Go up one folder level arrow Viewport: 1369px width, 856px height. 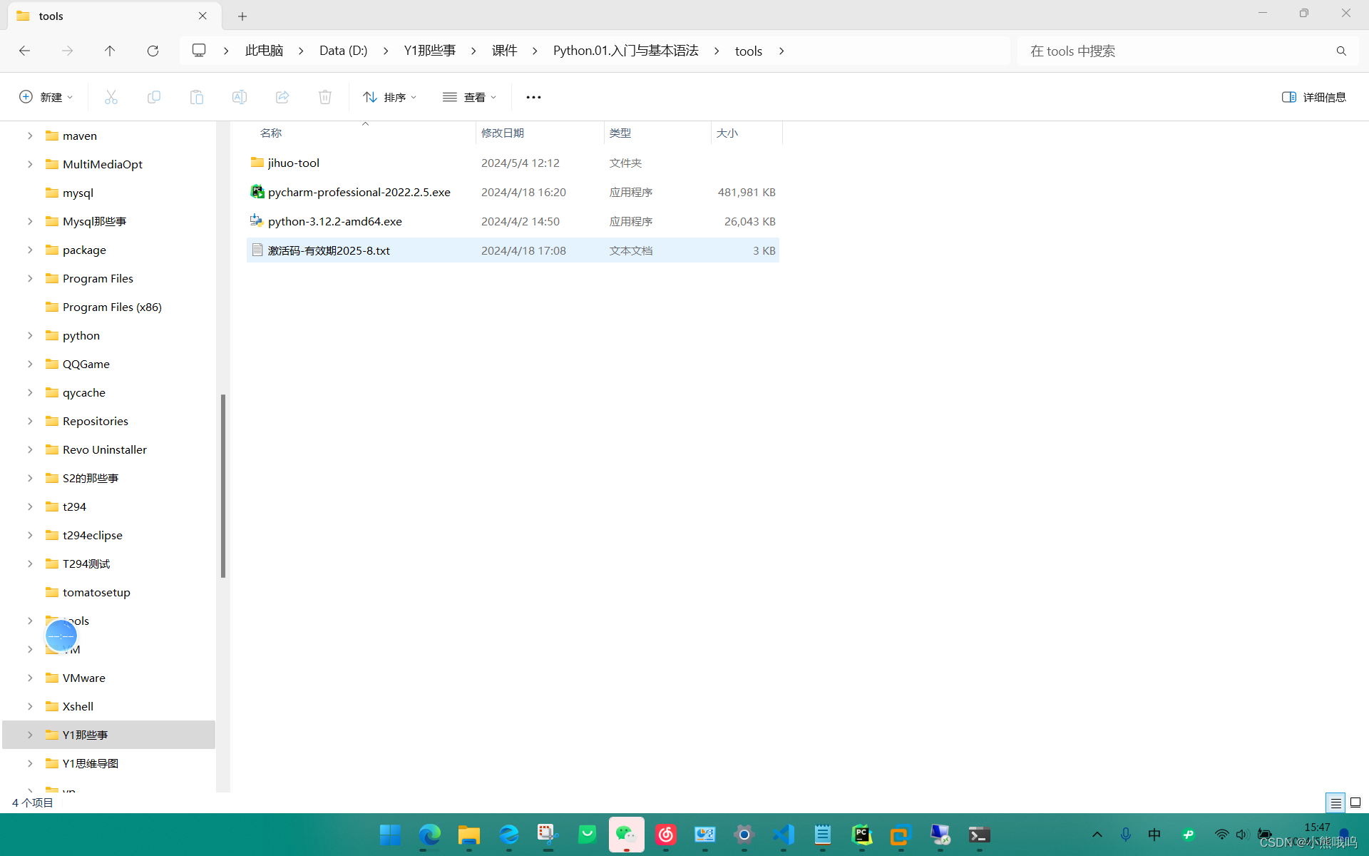coord(110,51)
